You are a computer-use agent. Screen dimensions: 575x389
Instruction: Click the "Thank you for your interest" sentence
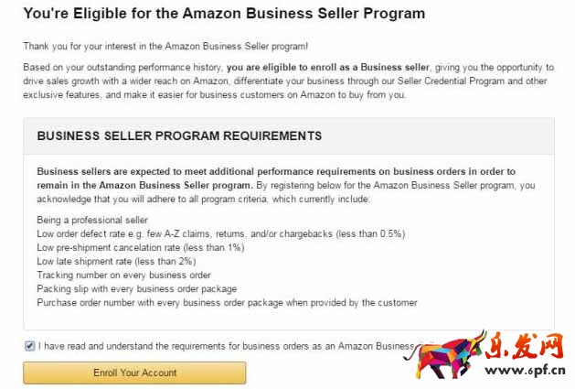point(168,47)
